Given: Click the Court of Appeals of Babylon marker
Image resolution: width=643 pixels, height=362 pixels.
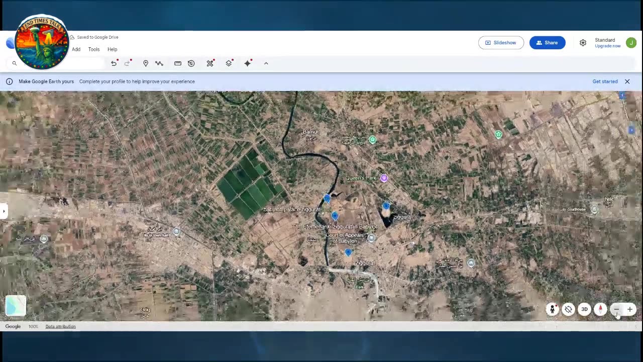Looking at the screenshot, I should 371,238.
